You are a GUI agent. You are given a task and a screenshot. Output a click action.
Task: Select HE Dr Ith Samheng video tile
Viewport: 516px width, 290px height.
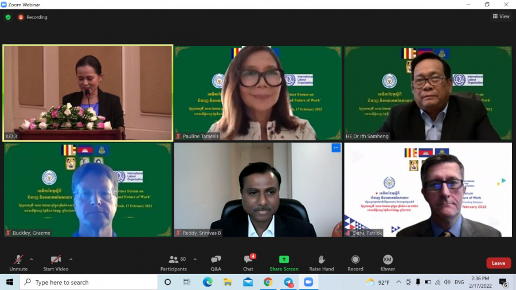click(x=428, y=93)
